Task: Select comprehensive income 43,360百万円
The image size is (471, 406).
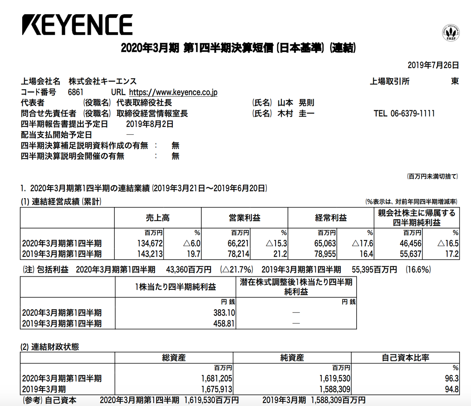Action: (189, 270)
